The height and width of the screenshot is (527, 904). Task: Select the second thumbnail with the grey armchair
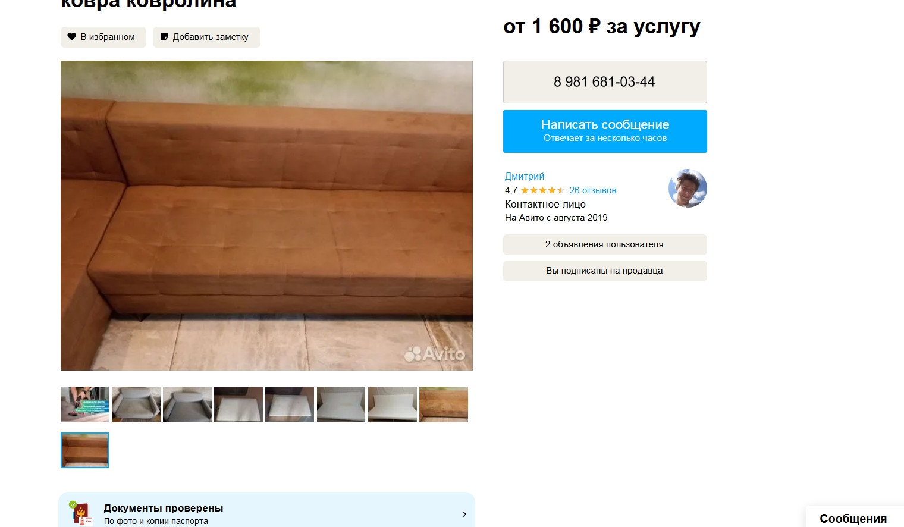click(x=136, y=404)
